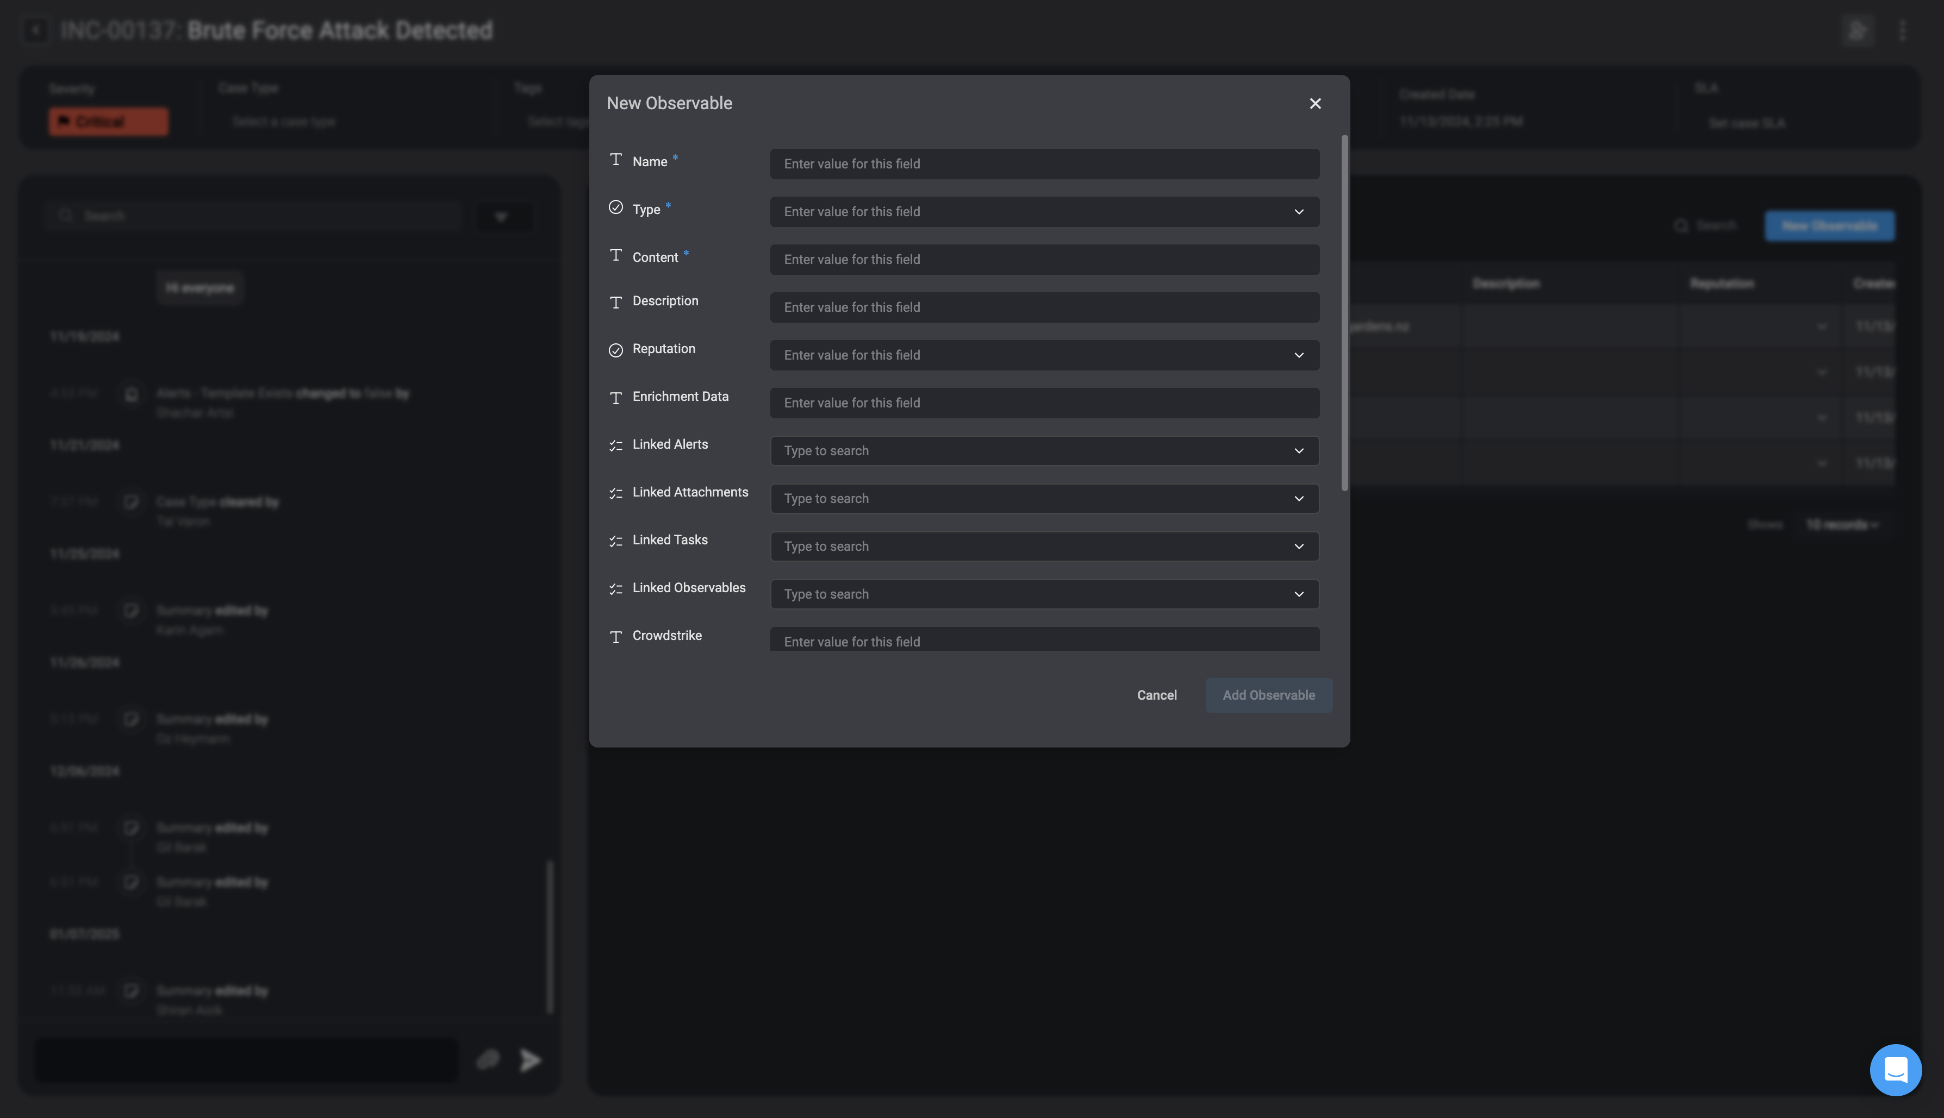Click the Linked Alerts list icon
This screenshot has width=1944, height=1118.
615,445
